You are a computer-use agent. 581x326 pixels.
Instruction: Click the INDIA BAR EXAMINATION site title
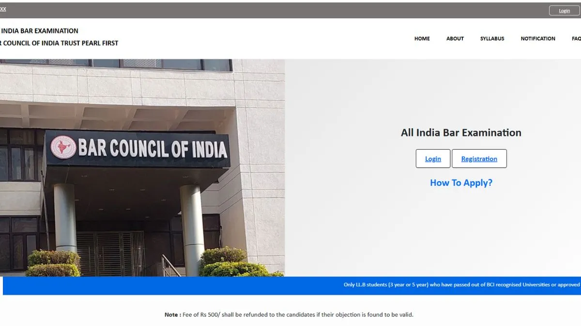pyautogui.click(x=39, y=31)
